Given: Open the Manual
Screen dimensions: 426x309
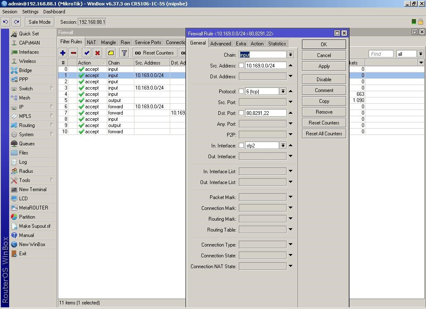Looking at the screenshot, I should click(26, 235).
